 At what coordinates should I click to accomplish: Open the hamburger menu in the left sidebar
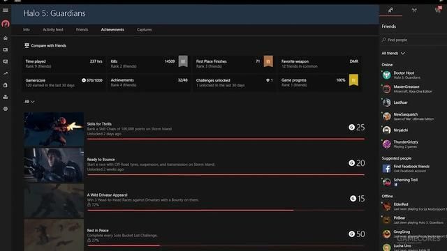6,10
